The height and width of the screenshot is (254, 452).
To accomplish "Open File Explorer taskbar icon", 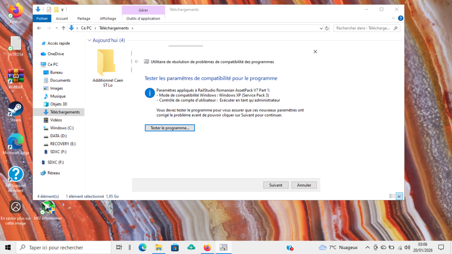I will (159, 247).
